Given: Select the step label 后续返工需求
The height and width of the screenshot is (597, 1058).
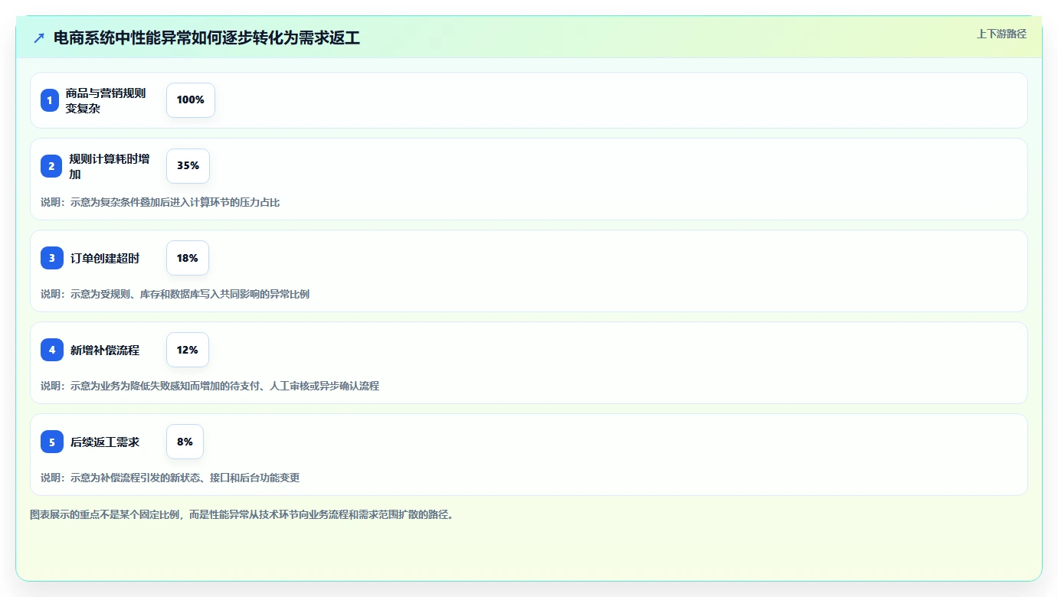Looking at the screenshot, I should 105,442.
